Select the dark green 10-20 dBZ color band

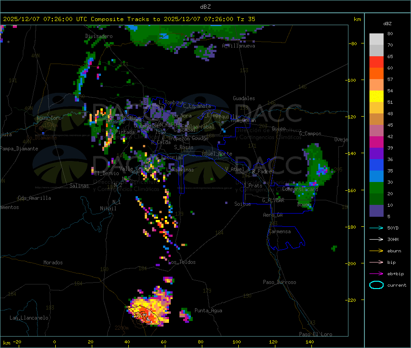click(x=376, y=199)
